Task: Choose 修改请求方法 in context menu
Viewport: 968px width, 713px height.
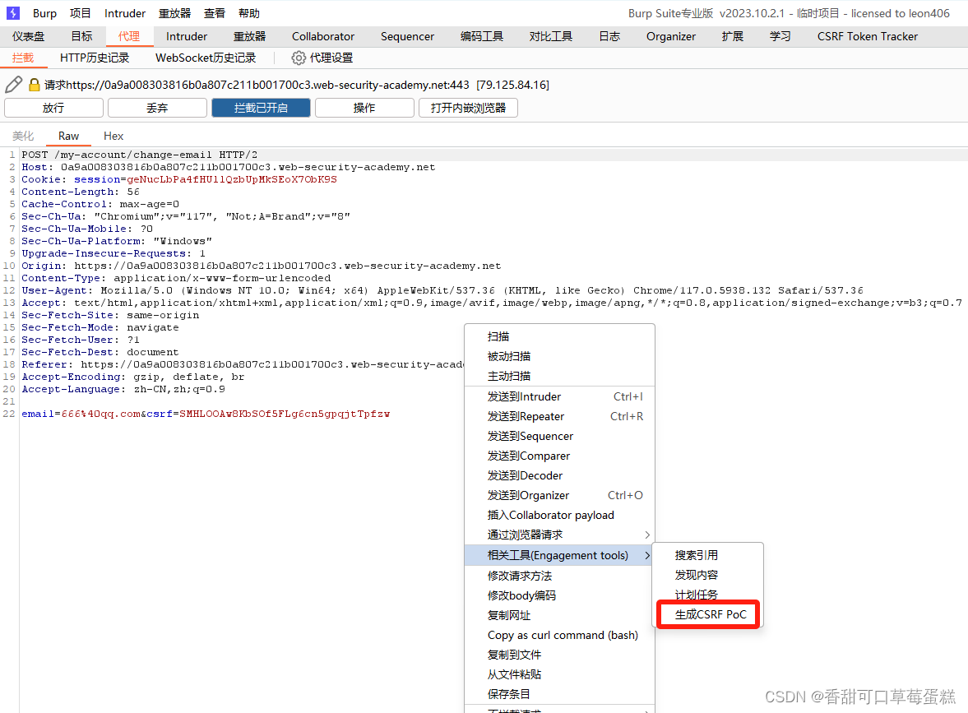Action: (x=559, y=576)
